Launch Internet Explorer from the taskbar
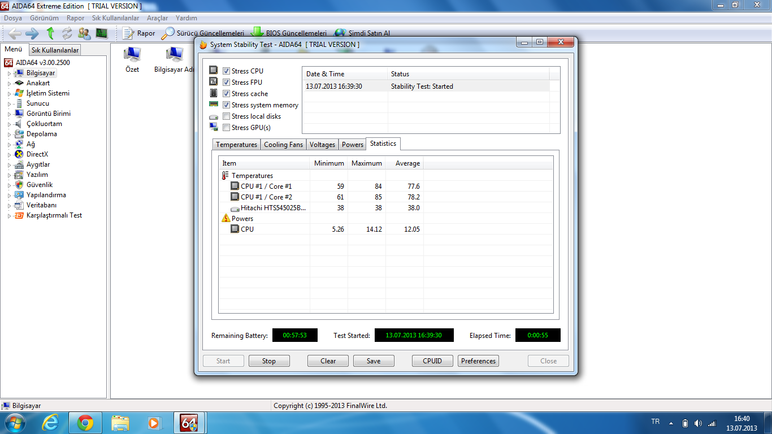This screenshot has height=434, width=772. click(x=51, y=423)
